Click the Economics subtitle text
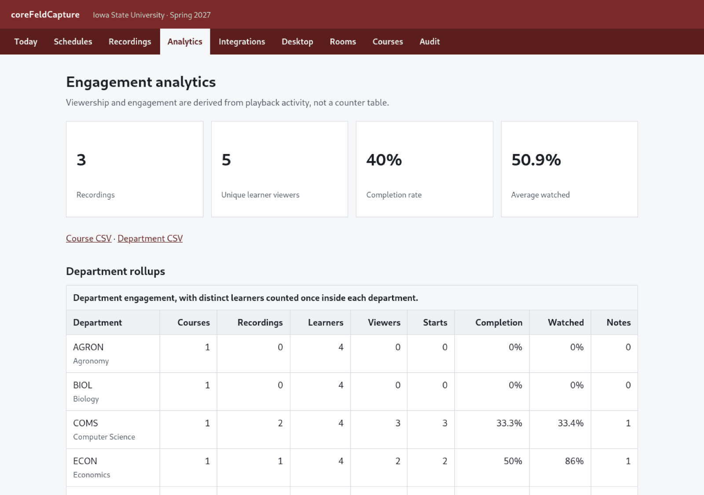The height and width of the screenshot is (495, 704). click(x=92, y=475)
